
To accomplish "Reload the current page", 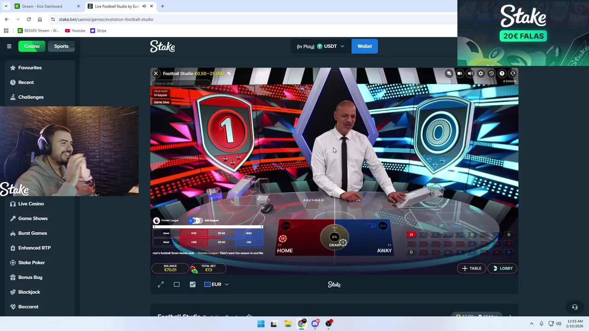I will pyautogui.click(x=29, y=19).
